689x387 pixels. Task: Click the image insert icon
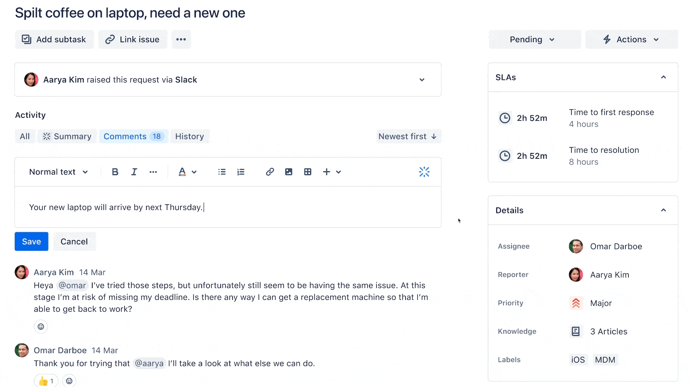tap(288, 172)
